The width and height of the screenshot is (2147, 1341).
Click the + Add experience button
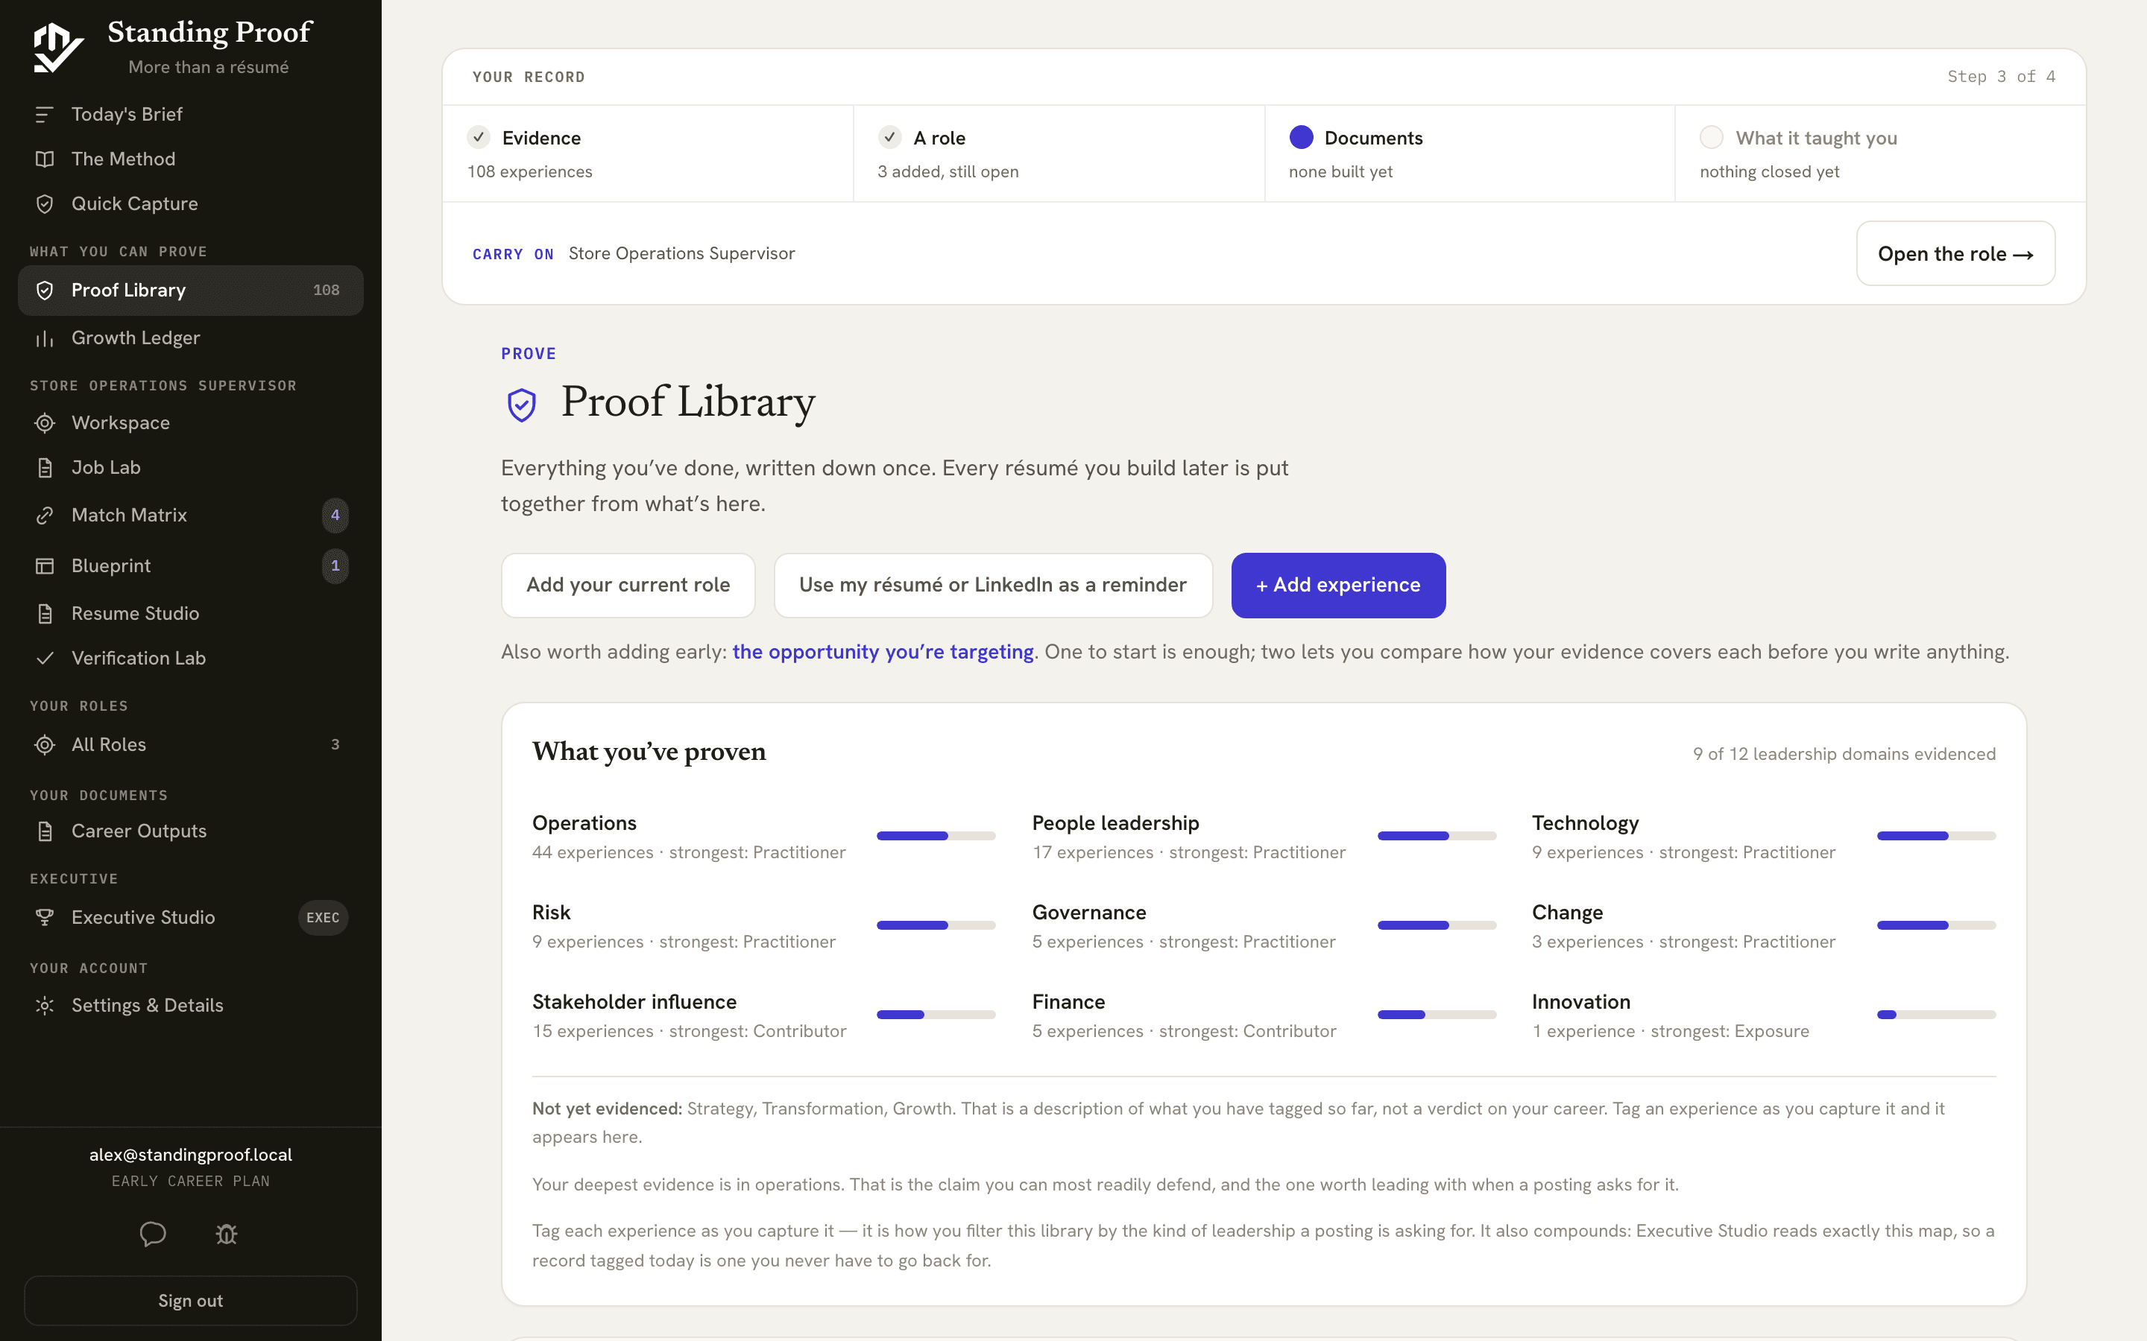1338,586
